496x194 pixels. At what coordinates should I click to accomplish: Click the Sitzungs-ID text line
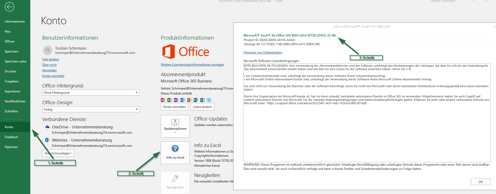(281, 44)
